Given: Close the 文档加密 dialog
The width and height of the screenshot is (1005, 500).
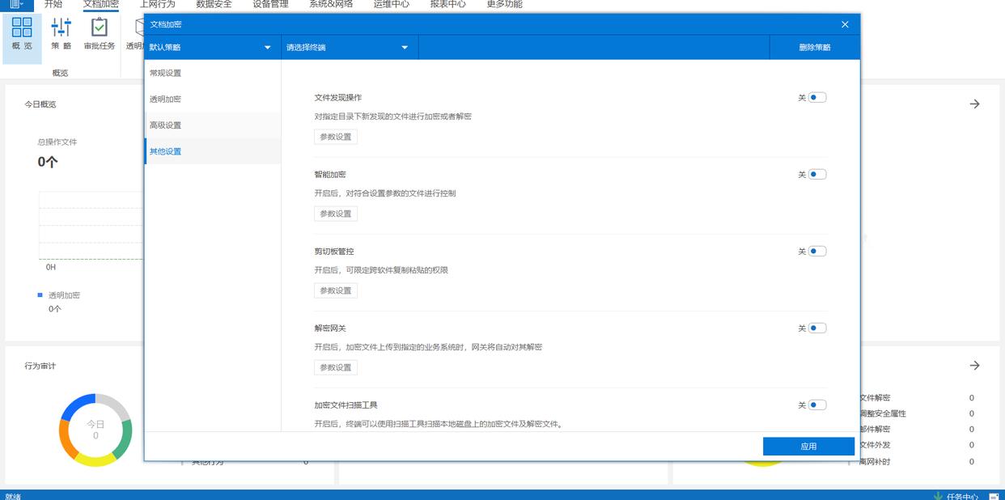Looking at the screenshot, I should pyautogui.click(x=845, y=24).
